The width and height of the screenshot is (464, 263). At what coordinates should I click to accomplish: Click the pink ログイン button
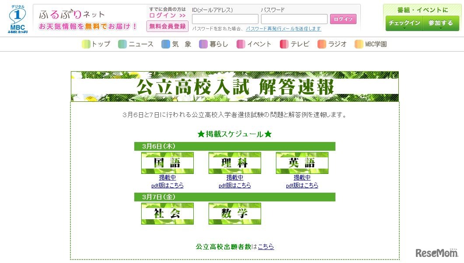[343, 19]
